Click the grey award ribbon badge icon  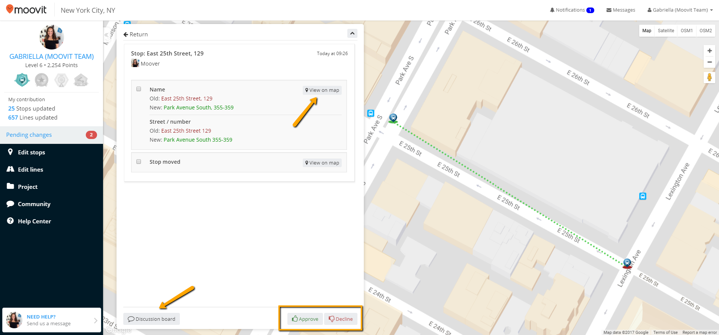(x=61, y=80)
